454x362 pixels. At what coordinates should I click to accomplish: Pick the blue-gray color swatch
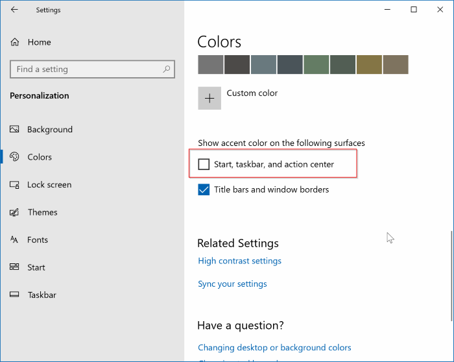263,65
